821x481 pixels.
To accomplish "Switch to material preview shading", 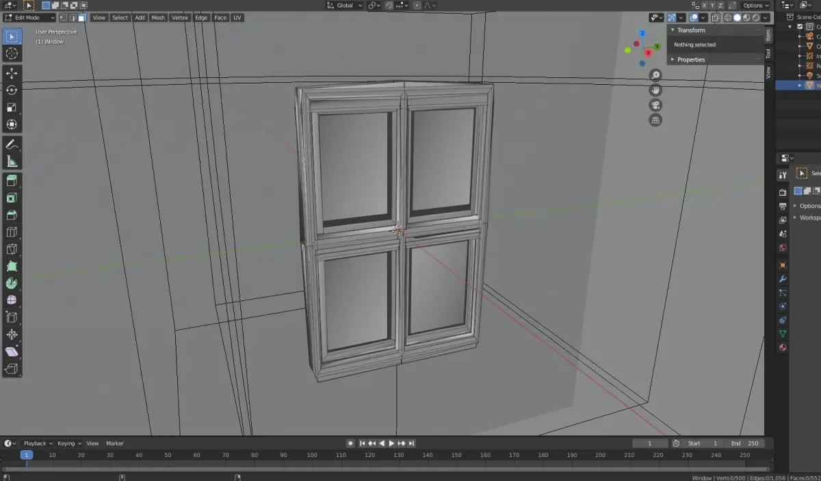I will pos(746,18).
